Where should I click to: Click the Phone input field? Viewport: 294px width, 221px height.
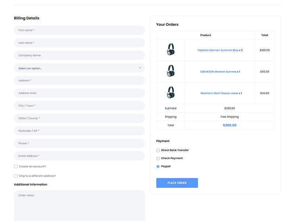pyautogui.click(x=79, y=143)
